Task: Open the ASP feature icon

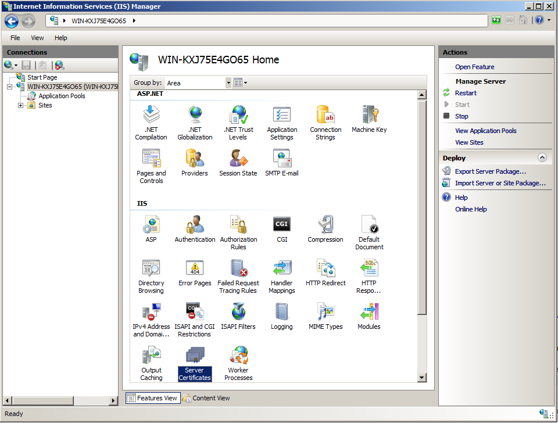Action: click(x=151, y=229)
